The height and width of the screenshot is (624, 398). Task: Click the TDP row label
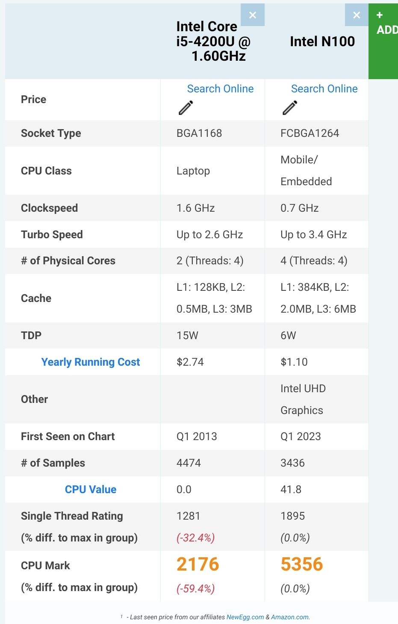pyautogui.click(x=31, y=335)
